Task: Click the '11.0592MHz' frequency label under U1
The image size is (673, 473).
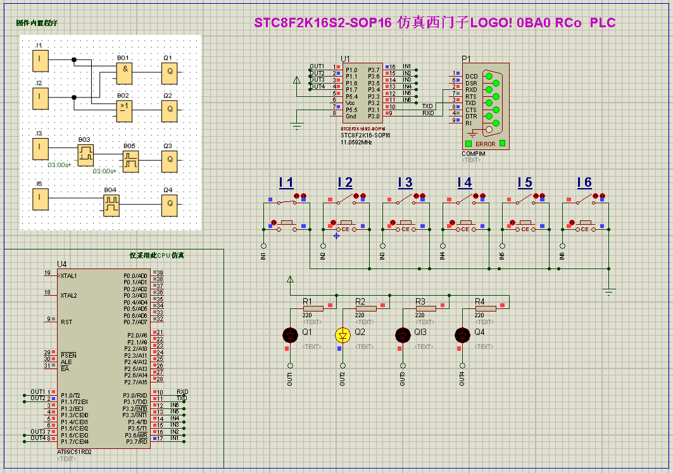Action: (356, 142)
